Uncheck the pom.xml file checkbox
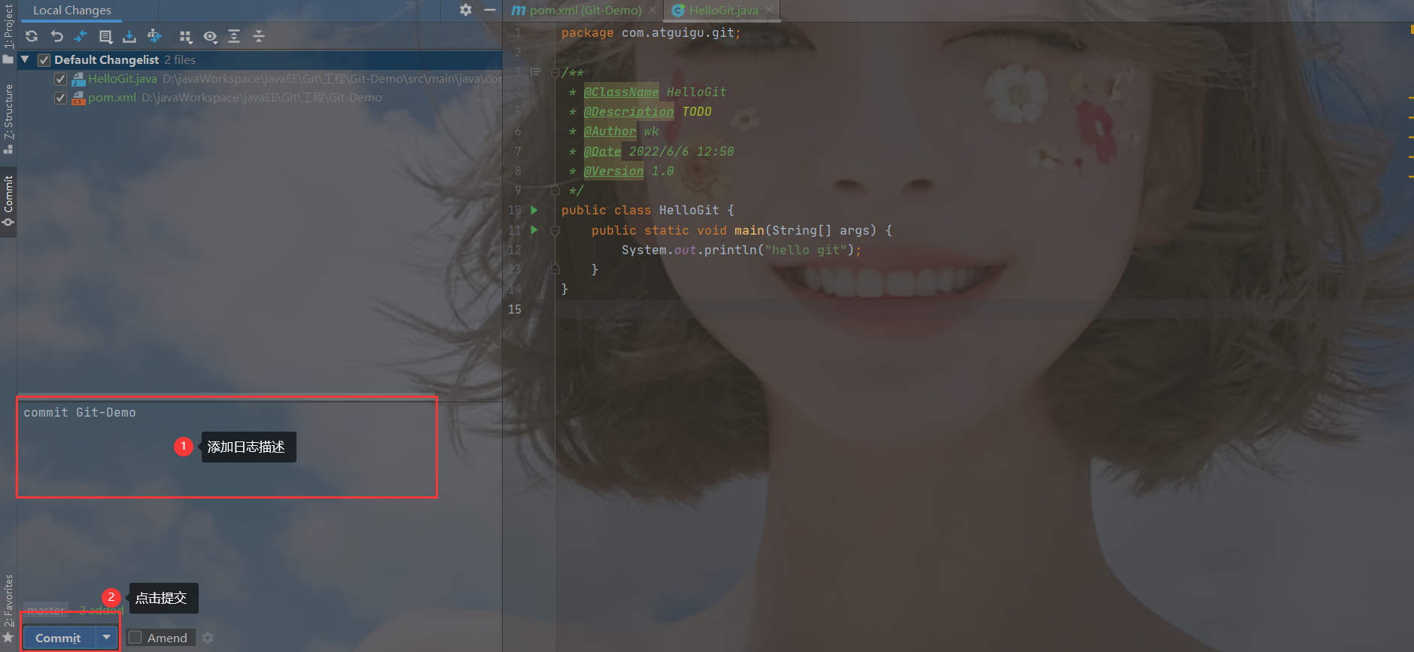1414x652 pixels. click(61, 98)
